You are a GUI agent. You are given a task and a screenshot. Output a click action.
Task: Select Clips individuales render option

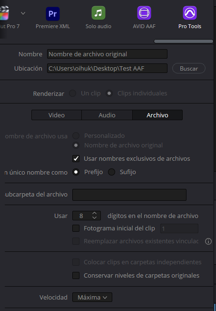pos(109,93)
